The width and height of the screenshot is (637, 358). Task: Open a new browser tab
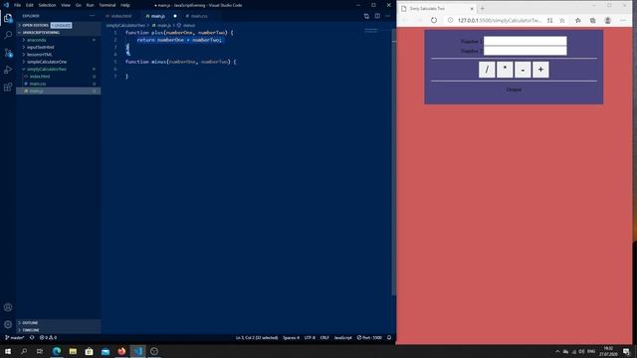pos(482,9)
